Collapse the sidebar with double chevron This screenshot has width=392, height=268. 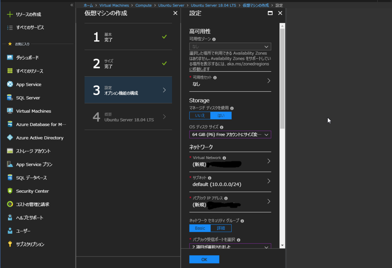coord(72,5)
